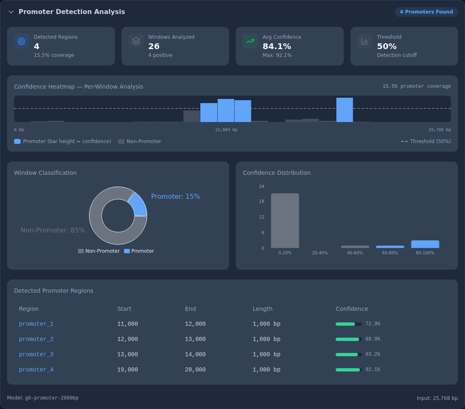This screenshot has height=409, width=465.
Task: Click the Window Classification panel title
Action: (x=45, y=173)
